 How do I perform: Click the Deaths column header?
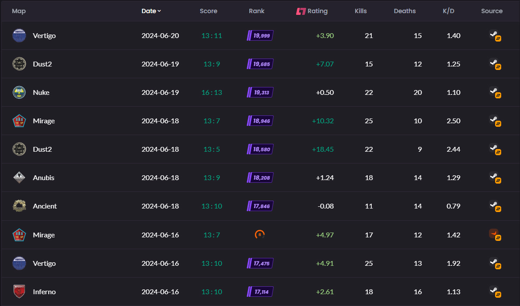(405, 11)
